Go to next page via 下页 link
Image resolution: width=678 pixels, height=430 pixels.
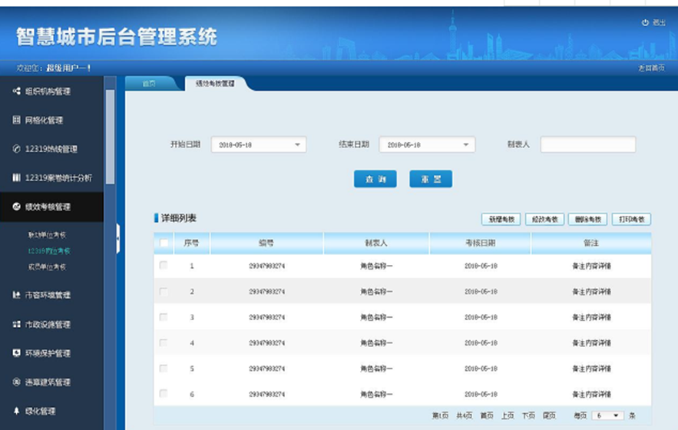528,415
